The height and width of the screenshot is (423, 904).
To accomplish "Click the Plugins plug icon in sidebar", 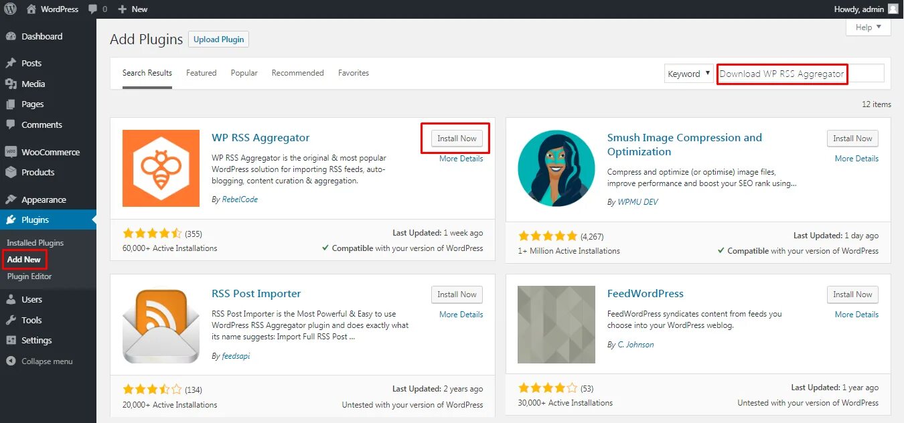I will tap(11, 220).
